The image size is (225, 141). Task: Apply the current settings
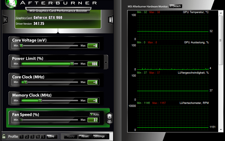pos(70,136)
